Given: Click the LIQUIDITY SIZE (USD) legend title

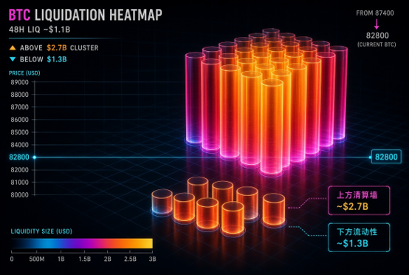Looking at the screenshot, I should tap(41, 231).
